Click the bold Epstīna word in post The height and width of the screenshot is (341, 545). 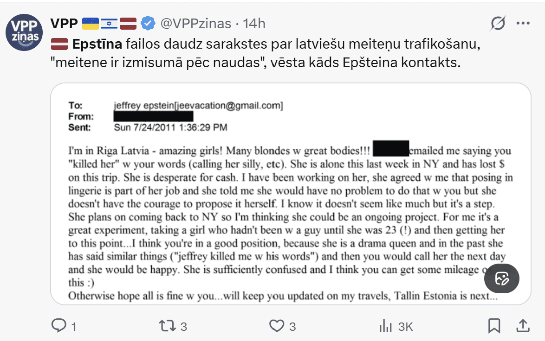[97, 45]
